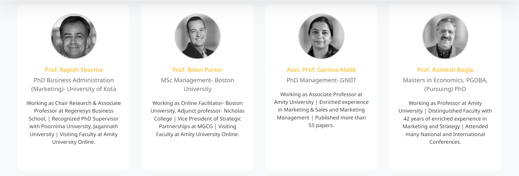Click Prof. Rajesh Sharma's profile photo
This screenshot has width=519, height=176.
coord(74,36)
